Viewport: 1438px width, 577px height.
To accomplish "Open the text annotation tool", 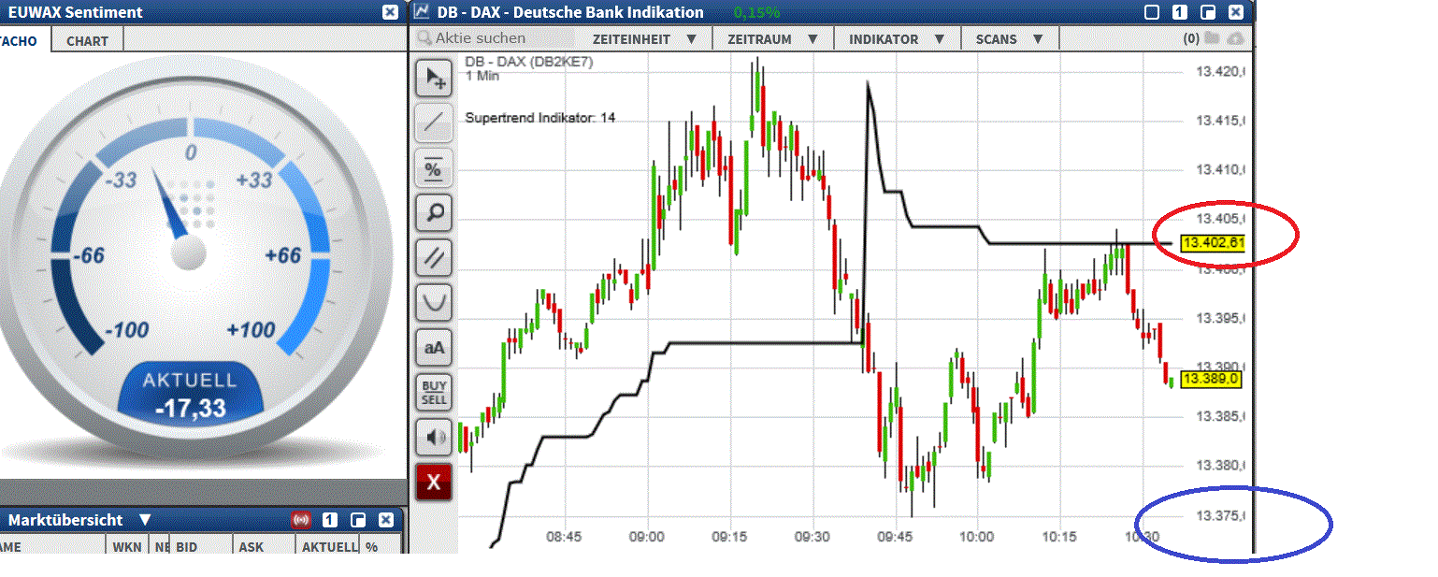I will point(434,347).
